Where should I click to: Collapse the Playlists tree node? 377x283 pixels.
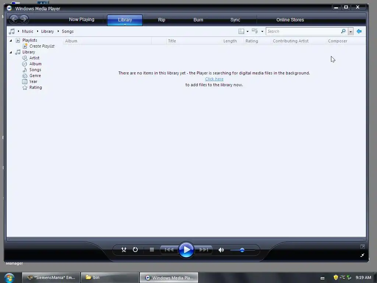11,41
